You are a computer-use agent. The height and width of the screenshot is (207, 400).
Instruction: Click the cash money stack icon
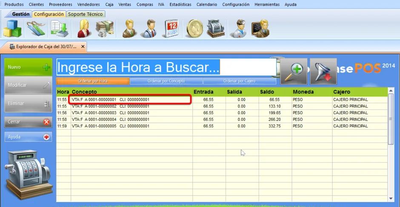[x=105, y=28]
